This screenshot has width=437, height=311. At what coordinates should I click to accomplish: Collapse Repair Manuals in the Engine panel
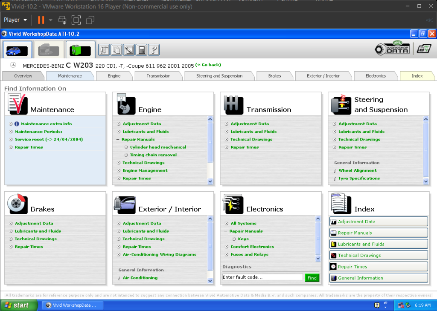click(x=118, y=139)
